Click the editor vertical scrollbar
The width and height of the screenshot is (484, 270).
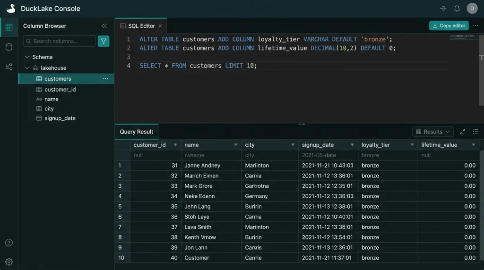pos(481,71)
